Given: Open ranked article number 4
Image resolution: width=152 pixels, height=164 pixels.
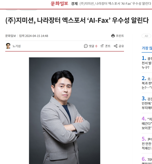Looking at the screenshot, I should coord(147,123).
